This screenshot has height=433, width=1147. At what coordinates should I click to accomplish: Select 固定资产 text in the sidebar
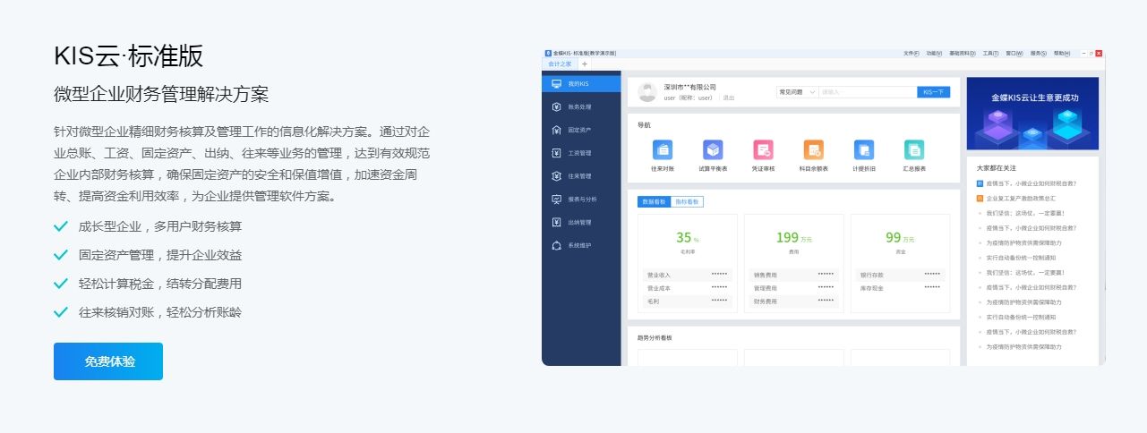point(579,130)
